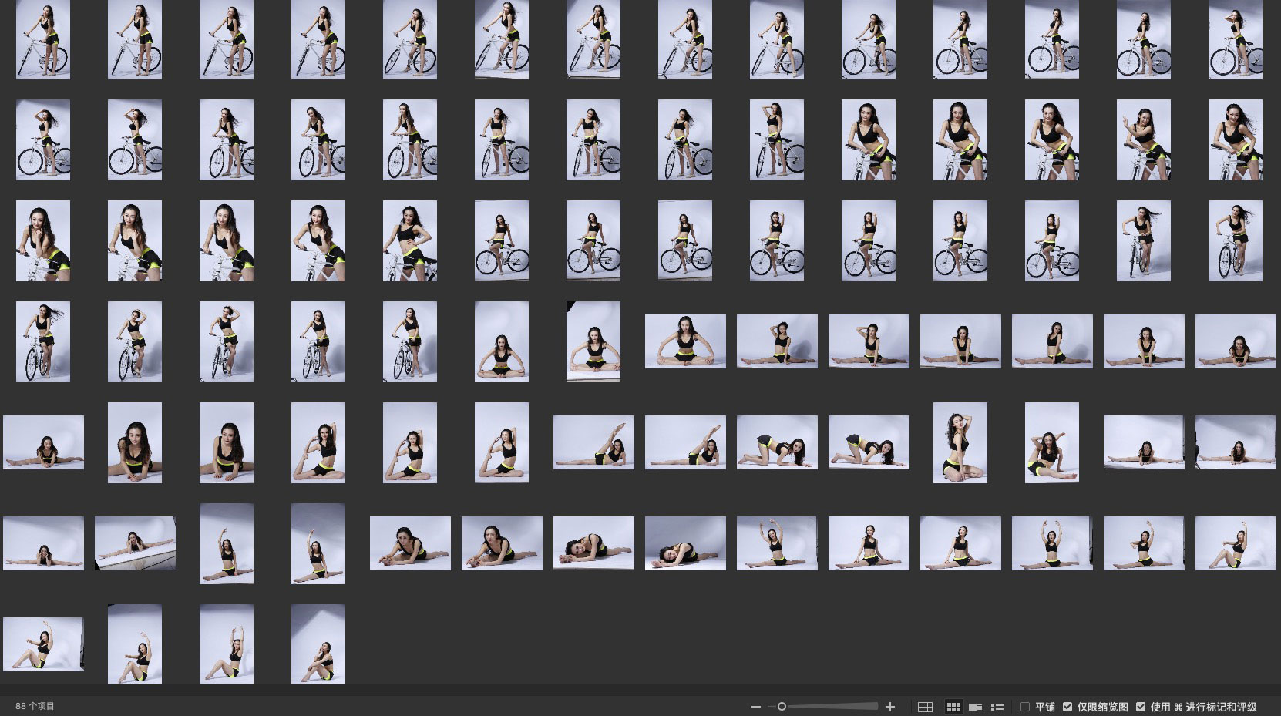Select the first landscape thumbnail in fourth row
Viewport: 1281px width, 716px height.
click(685, 341)
